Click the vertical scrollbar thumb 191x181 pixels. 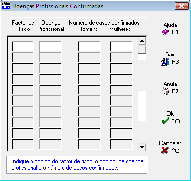[142, 49]
